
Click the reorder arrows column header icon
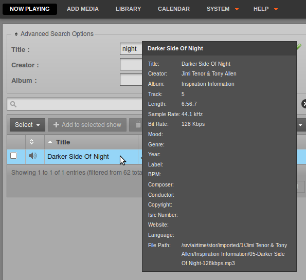click(31, 142)
